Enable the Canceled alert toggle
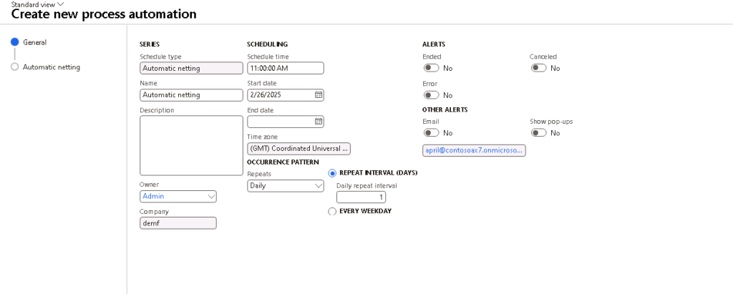This screenshot has height=294, width=733. pyautogui.click(x=538, y=68)
